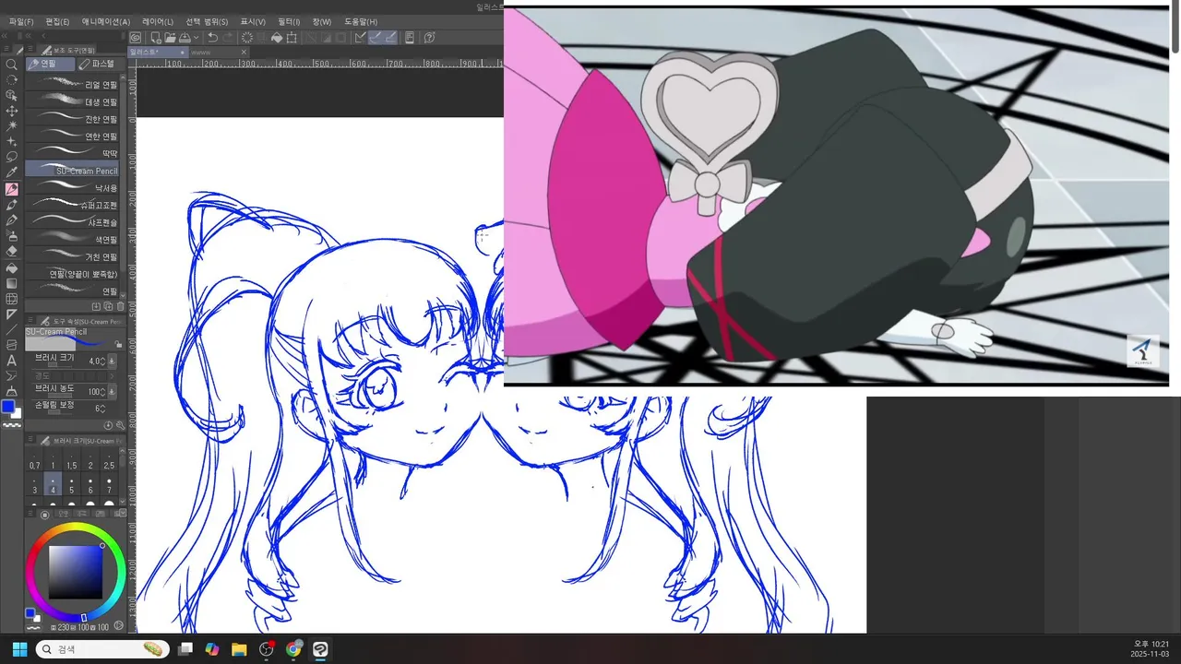Choose the 샤프펜슬 brush
Viewport: 1181px width, 664px height.
(74, 222)
